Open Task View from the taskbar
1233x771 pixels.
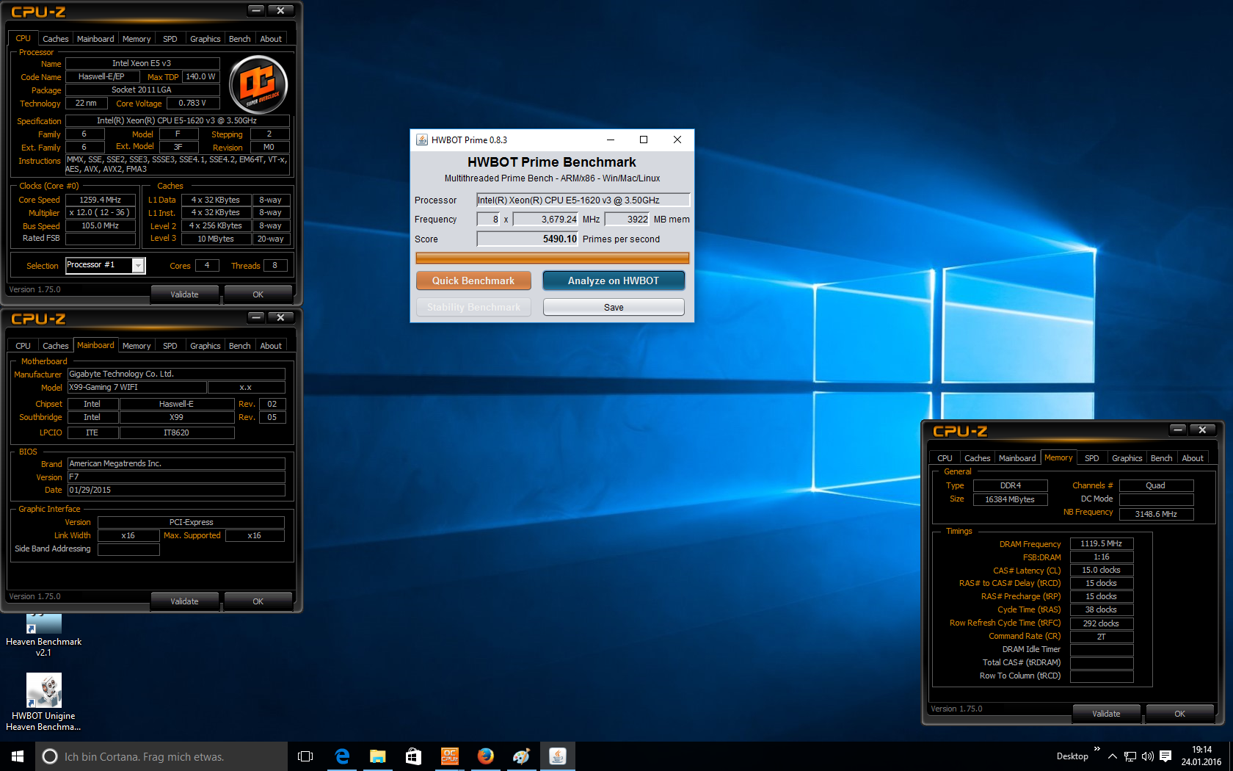(305, 756)
